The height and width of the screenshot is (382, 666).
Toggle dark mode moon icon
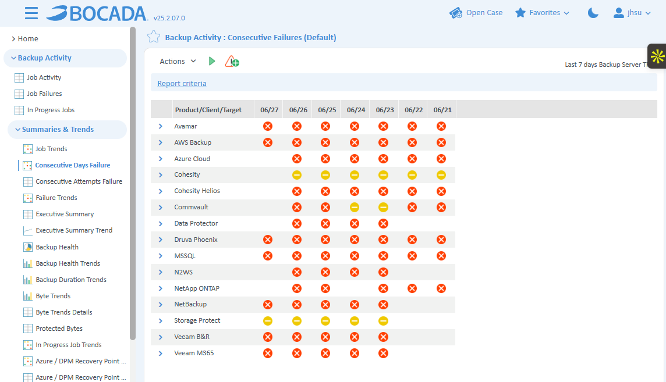tap(593, 13)
